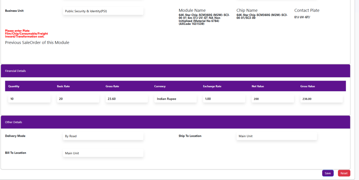This screenshot has width=359, height=180.
Task: Open the Bill To Location dropdown
Action: click(x=103, y=153)
